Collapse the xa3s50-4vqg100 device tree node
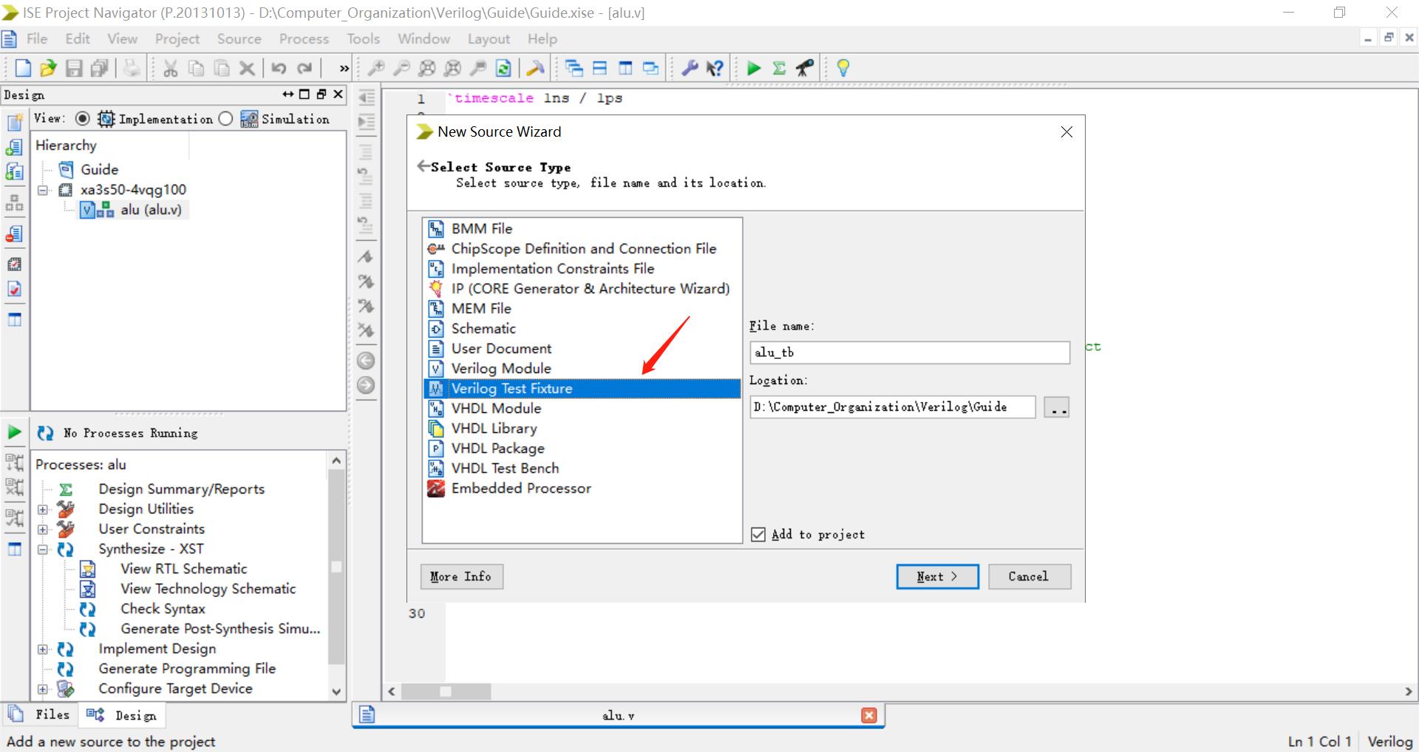Screen dimensions: 1419x752 pyautogui.click(x=43, y=190)
